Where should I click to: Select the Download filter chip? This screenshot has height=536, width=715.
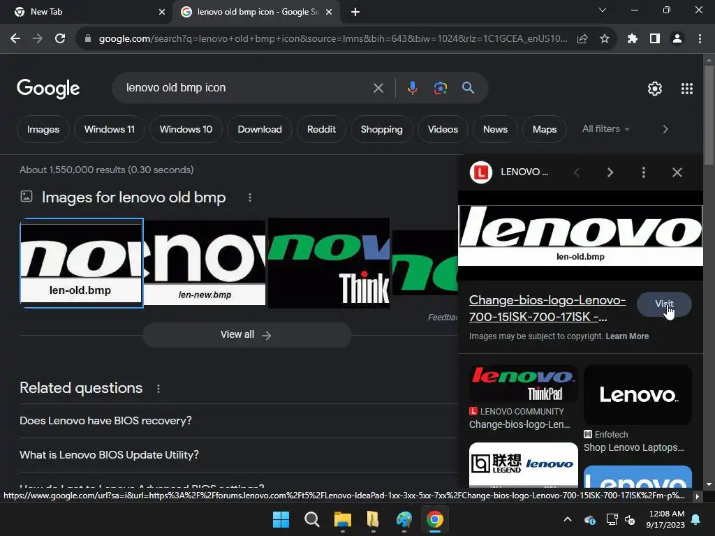tap(260, 129)
